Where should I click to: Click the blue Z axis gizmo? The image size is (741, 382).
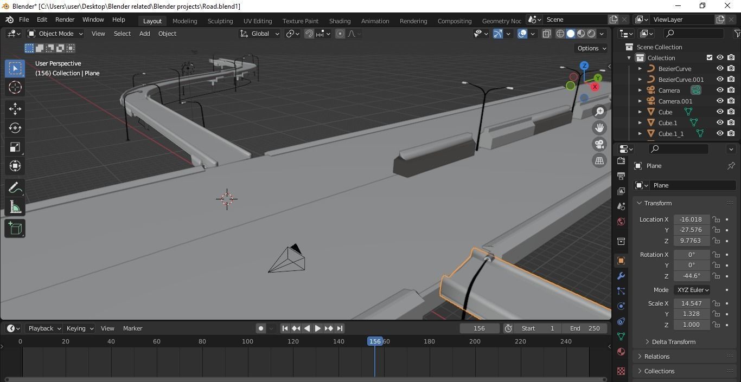pos(584,66)
